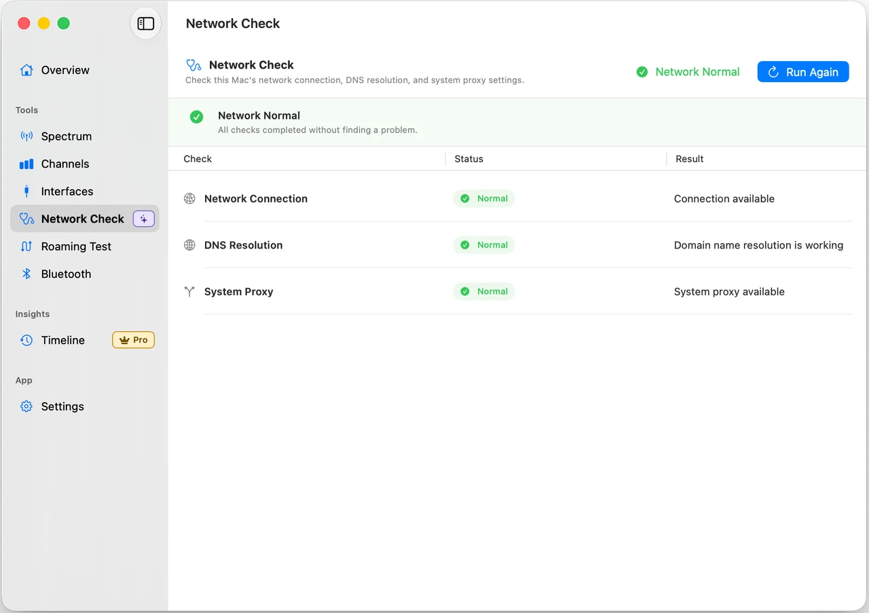Click the banner's green checkmark circle

tap(197, 117)
